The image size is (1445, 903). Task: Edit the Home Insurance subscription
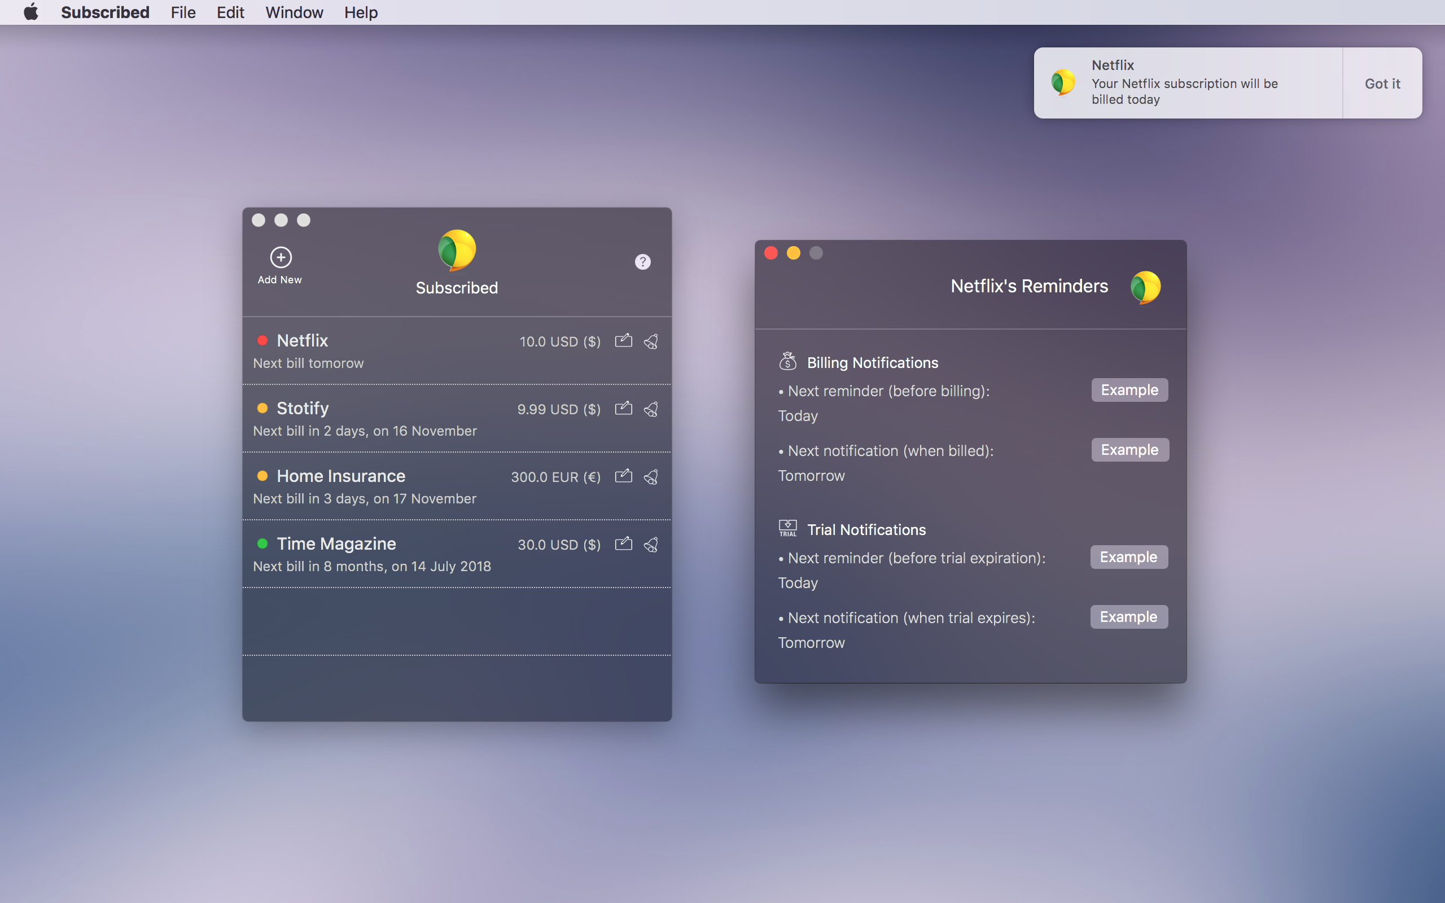(623, 476)
